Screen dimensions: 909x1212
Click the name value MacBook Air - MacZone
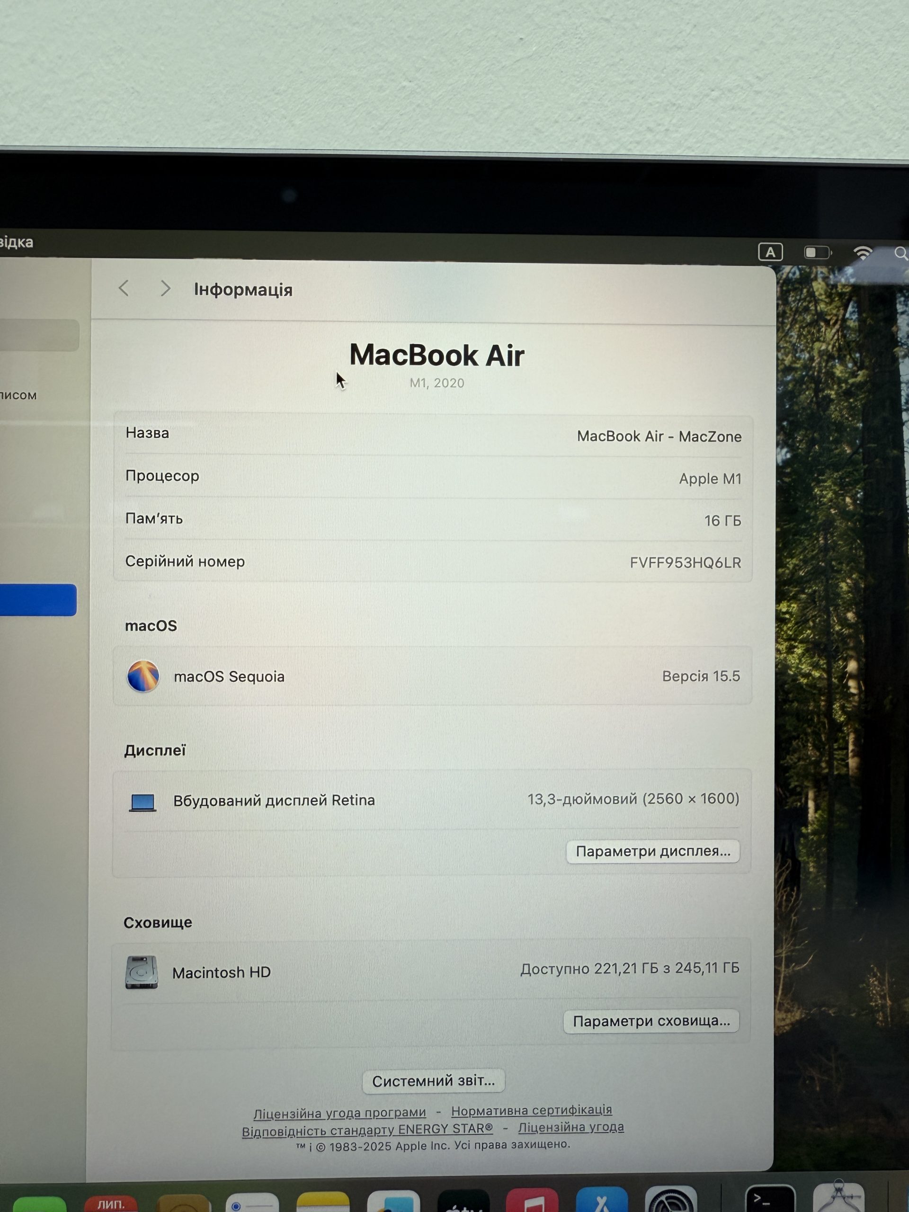point(659,436)
